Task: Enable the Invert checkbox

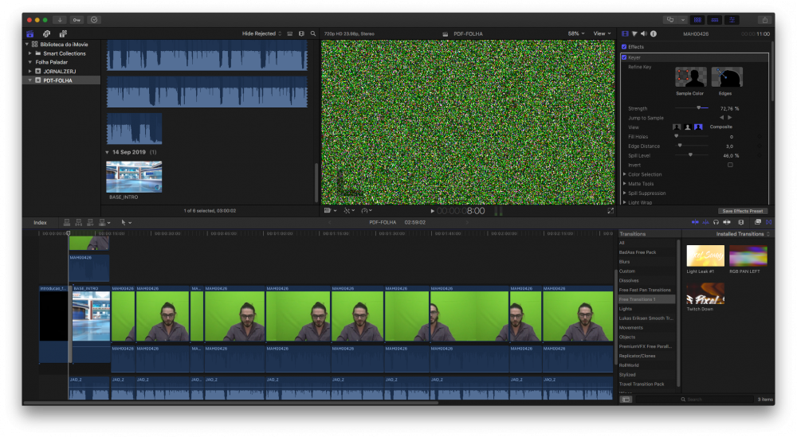Action: click(730, 165)
